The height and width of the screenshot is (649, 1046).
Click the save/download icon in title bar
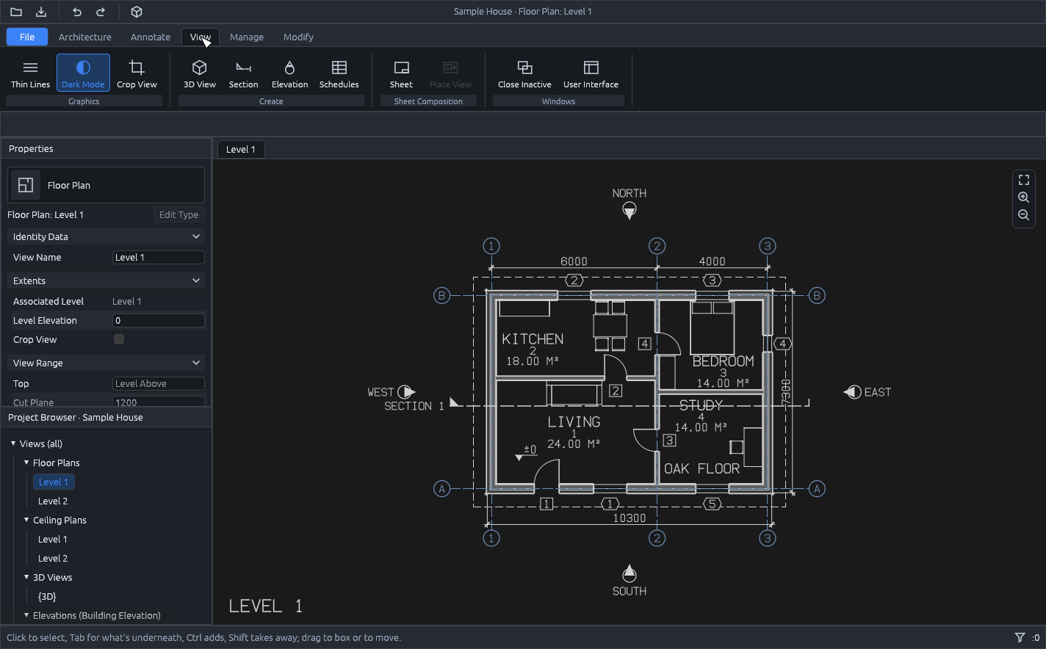[x=41, y=12]
